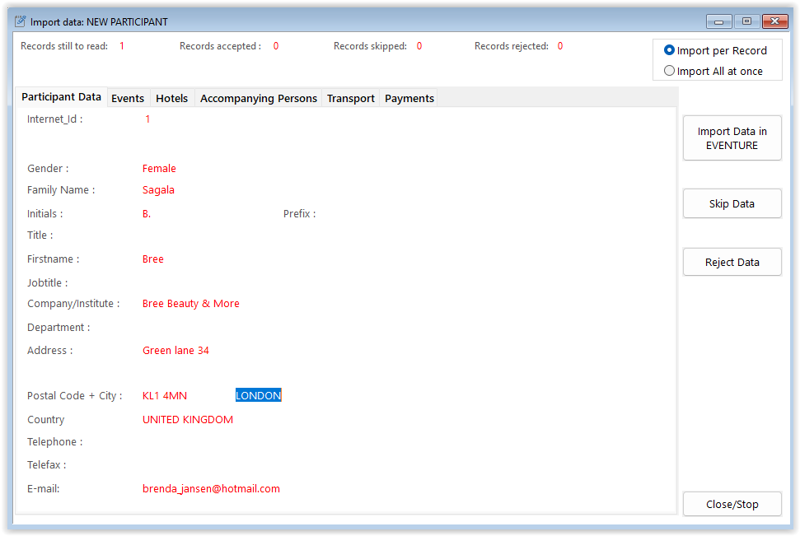Click the highlighted LONDON city field
The height and width of the screenshot is (536, 800).
tap(259, 395)
